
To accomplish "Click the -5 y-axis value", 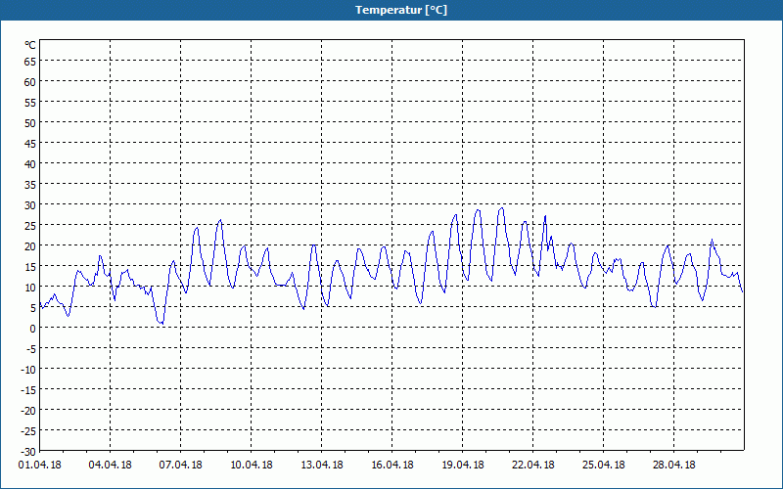I will tap(31, 349).
